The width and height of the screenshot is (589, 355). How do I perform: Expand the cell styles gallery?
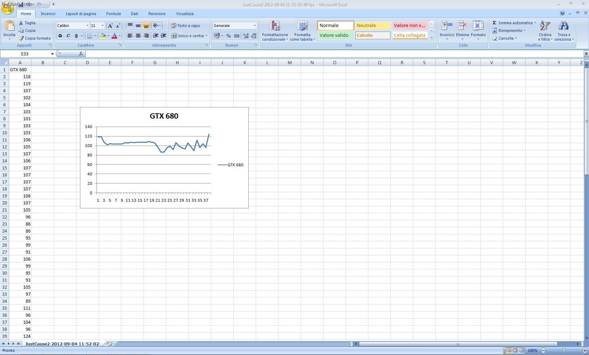(432, 37)
